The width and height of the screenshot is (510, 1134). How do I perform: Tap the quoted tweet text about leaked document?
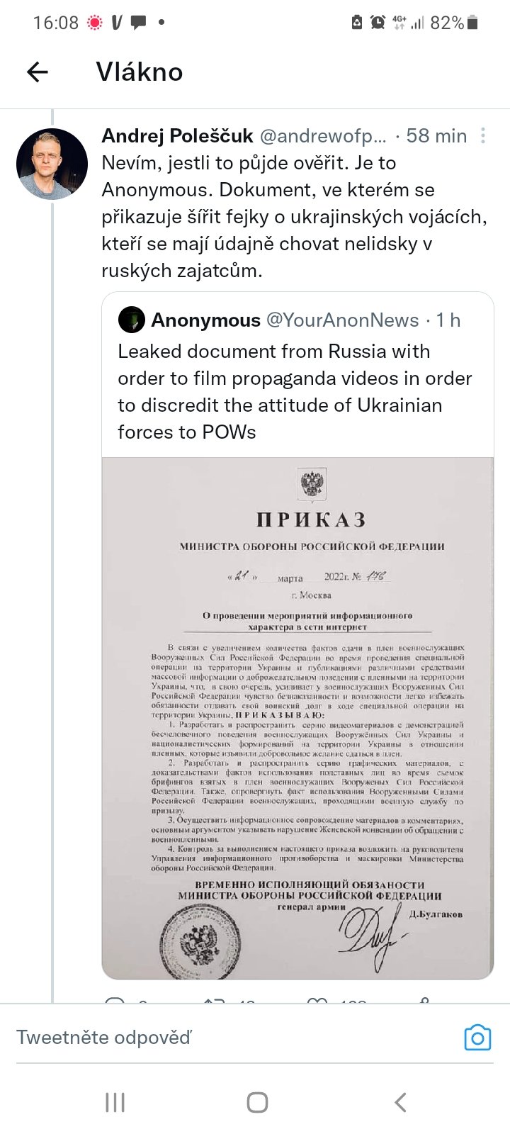[295, 391]
